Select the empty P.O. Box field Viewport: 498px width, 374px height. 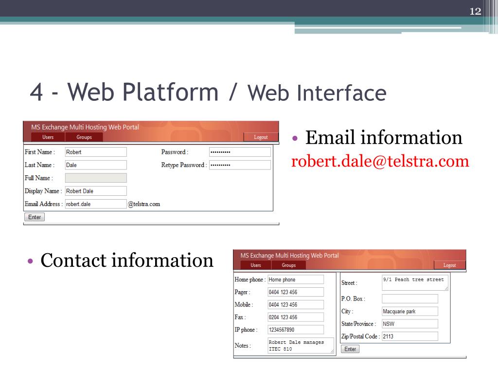tap(409, 299)
